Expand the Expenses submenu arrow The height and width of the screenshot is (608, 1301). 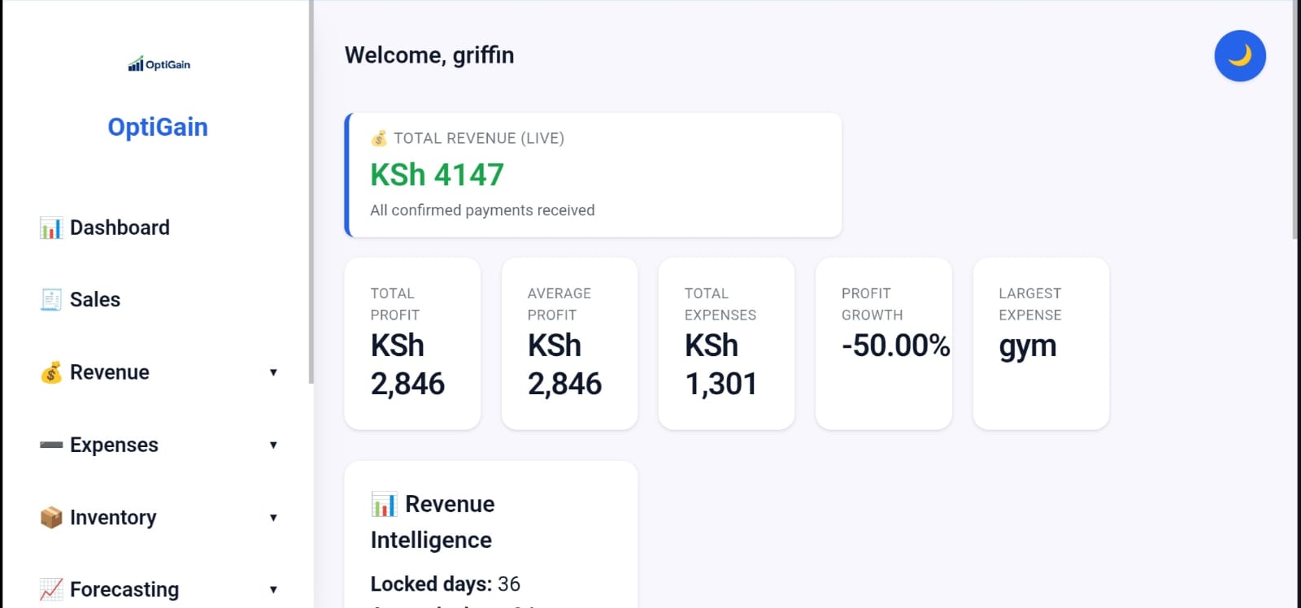[273, 445]
